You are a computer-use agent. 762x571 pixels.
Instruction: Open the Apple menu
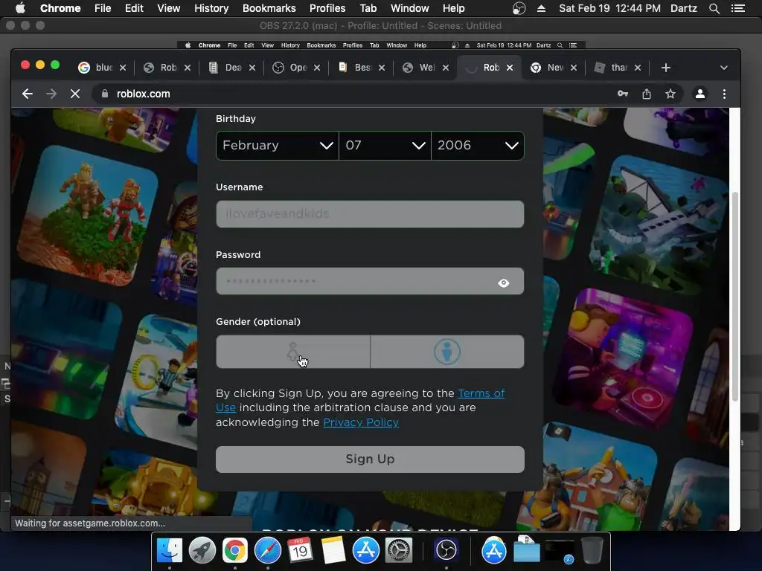point(20,8)
